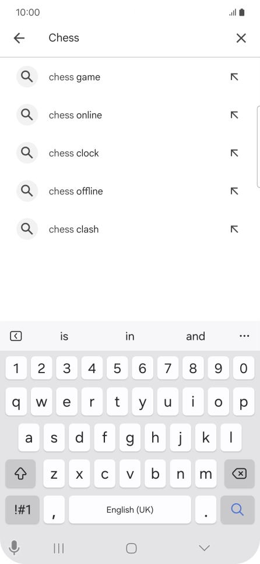Tap the insert arrow next to chess clock
The width and height of the screenshot is (260, 564).
[x=234, y=153]
